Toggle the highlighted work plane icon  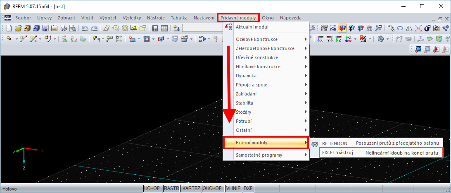click(342, 28)
